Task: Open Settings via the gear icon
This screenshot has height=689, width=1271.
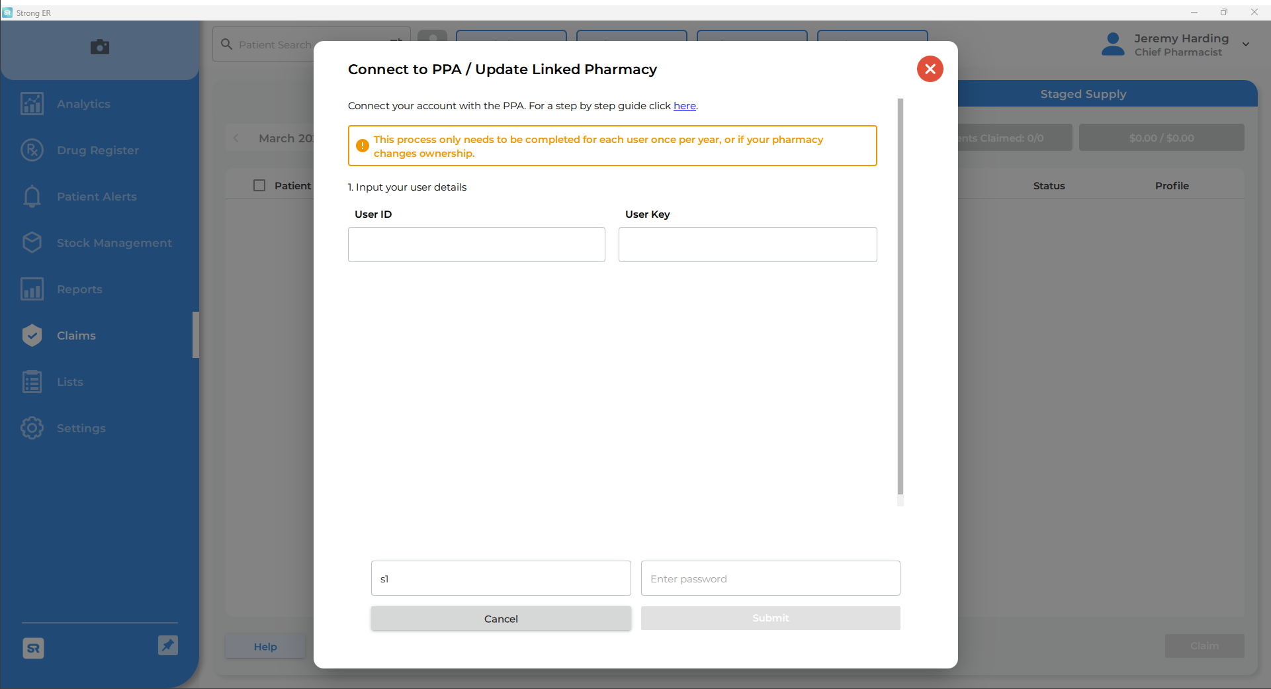Action: (x=31, y=428)
